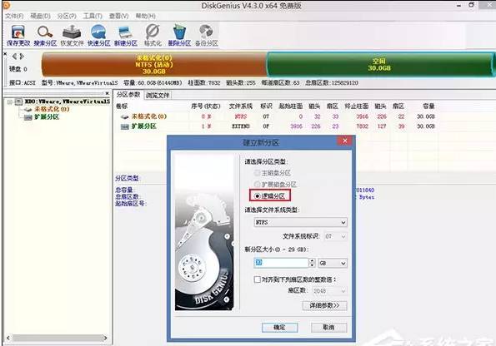Open the 搜索分区 search partition tool

(45, 35)
